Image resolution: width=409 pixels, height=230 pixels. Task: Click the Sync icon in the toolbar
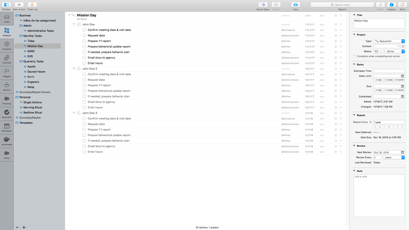tap(403, 5)
